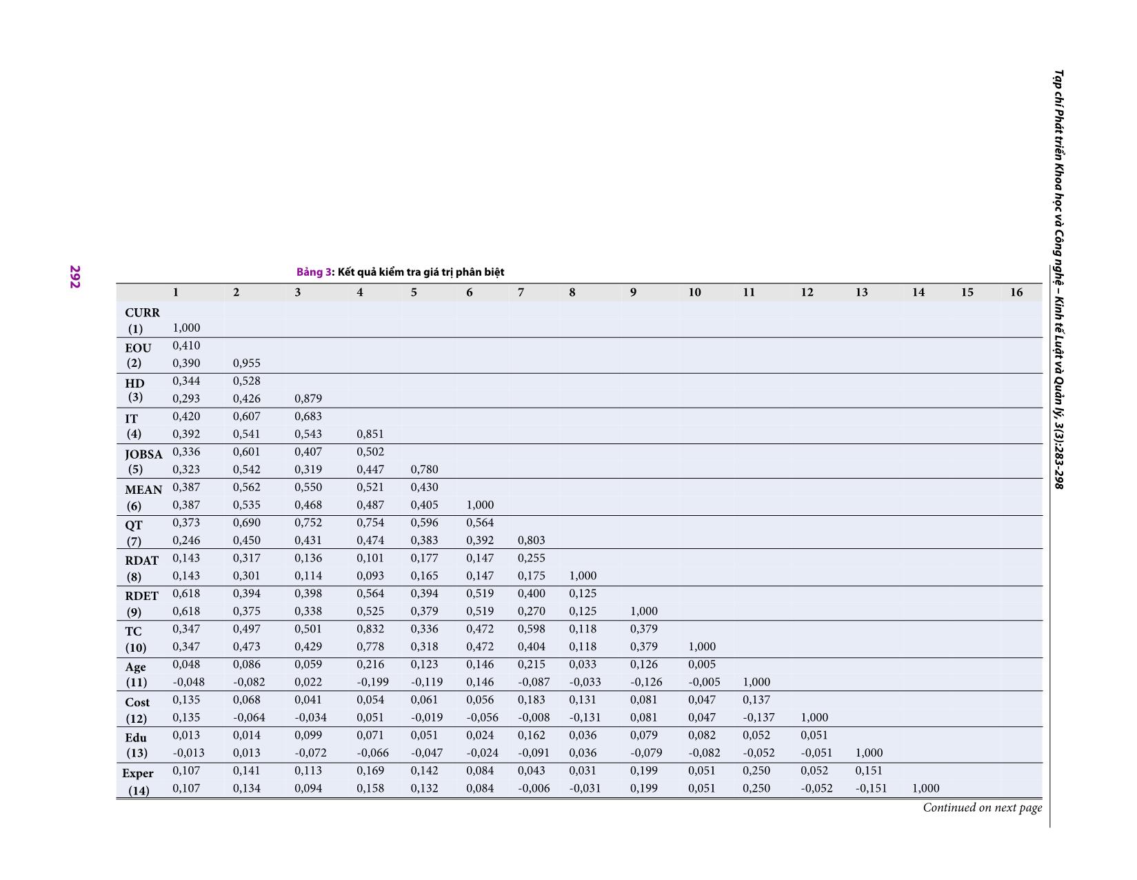Select page number 292
Screen dimensions: 1137x880
coord(75,277)
